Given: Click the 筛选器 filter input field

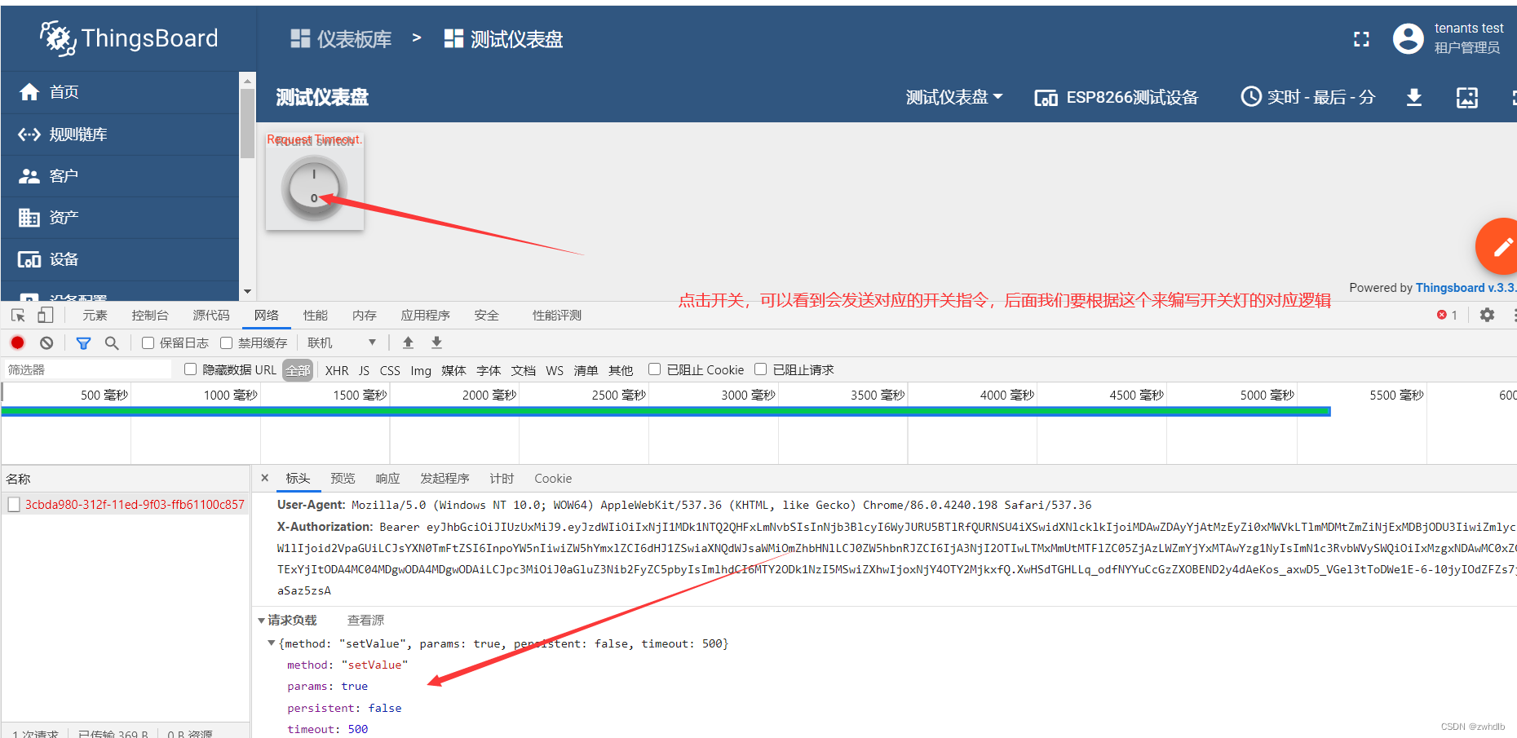Looking at the screenshot, I should pyautogui.click(x=88, y=370).
